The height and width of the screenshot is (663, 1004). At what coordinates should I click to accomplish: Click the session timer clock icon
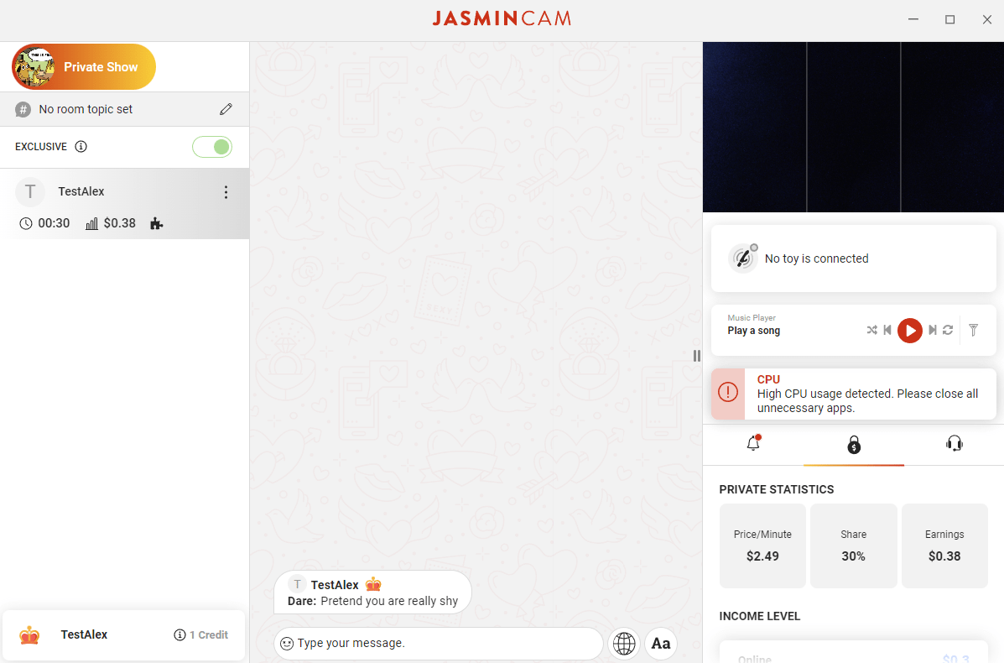(x=26, y=223)
